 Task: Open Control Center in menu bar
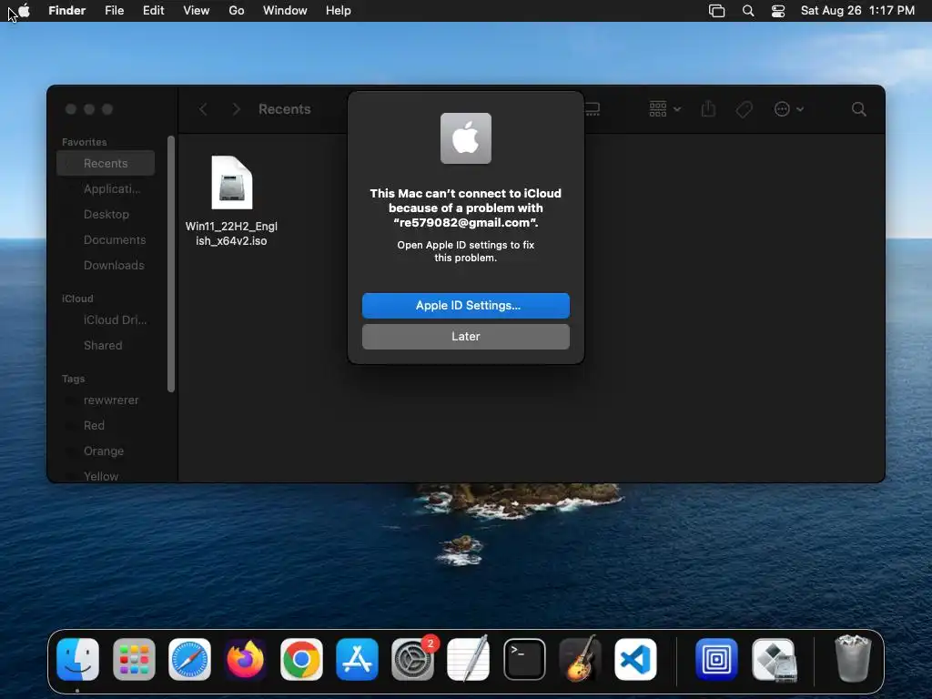pos(778,11)
